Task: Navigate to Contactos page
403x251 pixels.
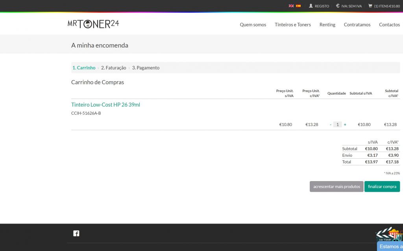Action: click(389, 24)
